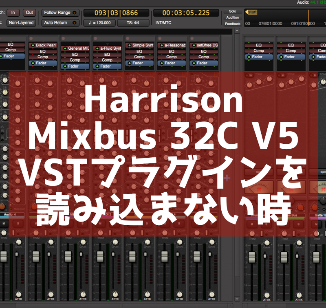The image size is (326, 308).
Task: Click the INT/MTC sync source button
Action: (x=163, y=23)
